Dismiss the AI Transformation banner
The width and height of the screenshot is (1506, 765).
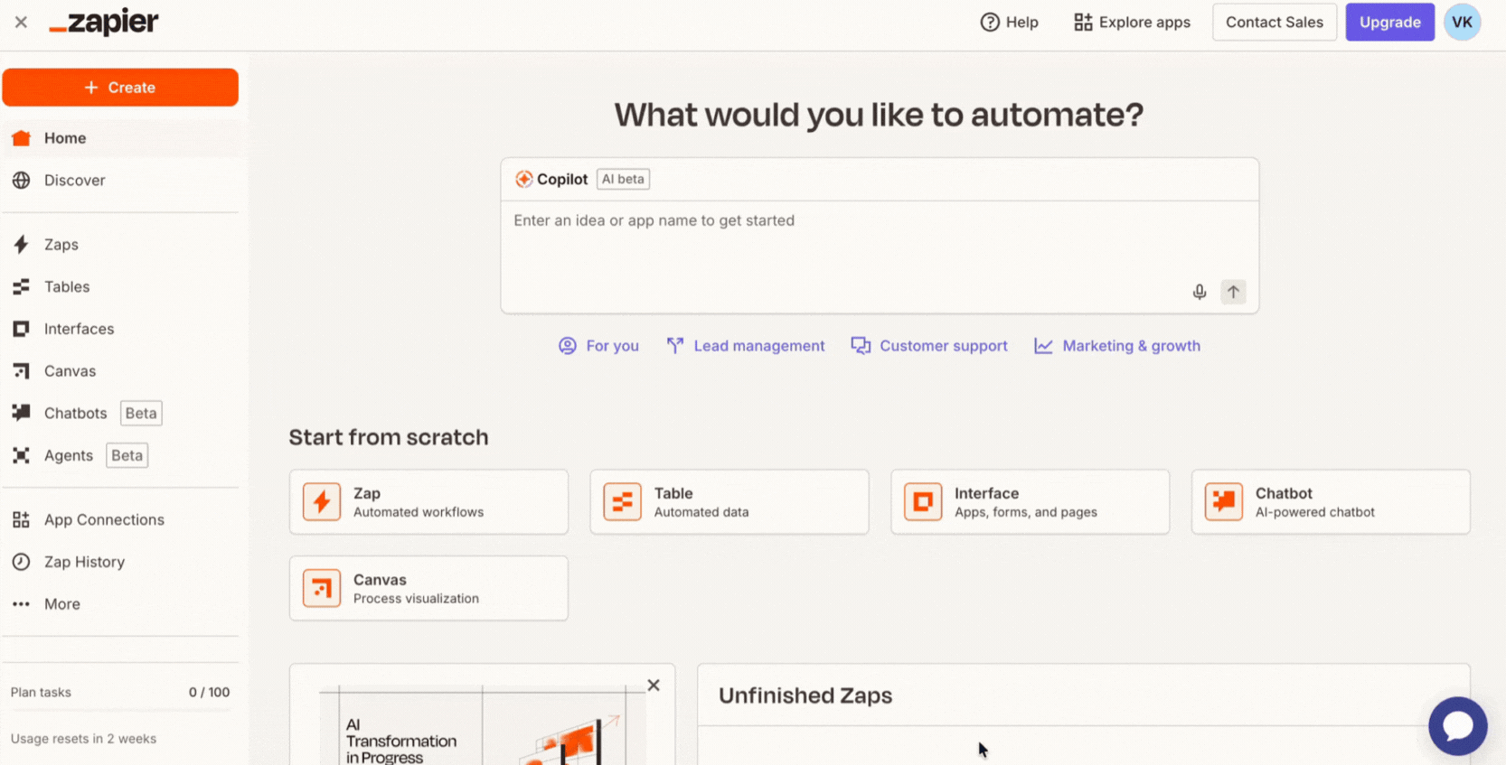click(x=654, y=686)
